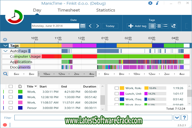This screenshot has height=128, width=192.
Task: Toggle the select-all checkbox in table header
Action: [11, 86]
